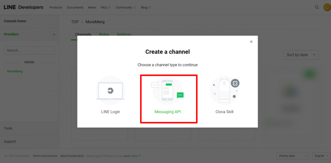The image size is (331, 163).
Task: Open the FAQ external link
Action: (106, 7)
